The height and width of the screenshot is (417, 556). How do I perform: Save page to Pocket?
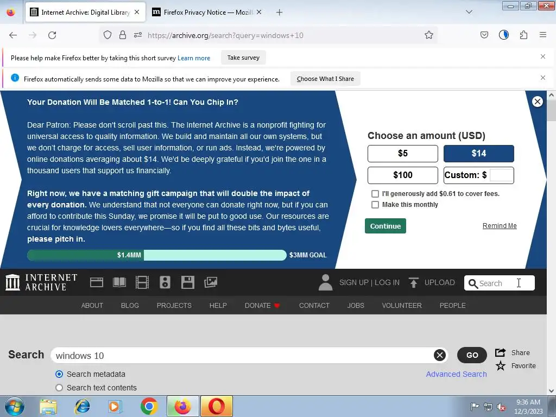pos(484,35)
